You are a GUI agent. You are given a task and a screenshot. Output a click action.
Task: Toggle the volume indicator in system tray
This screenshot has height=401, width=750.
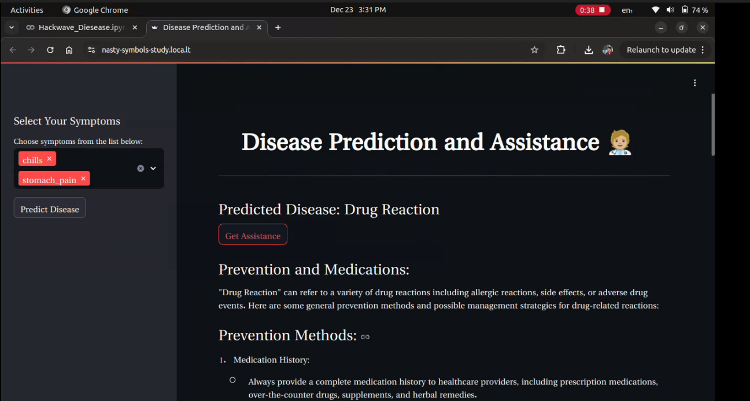click(671, 9)
